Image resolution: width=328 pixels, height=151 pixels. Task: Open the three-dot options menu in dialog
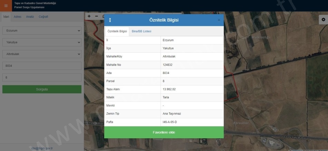pyautogui.click(x=110, y=20)
